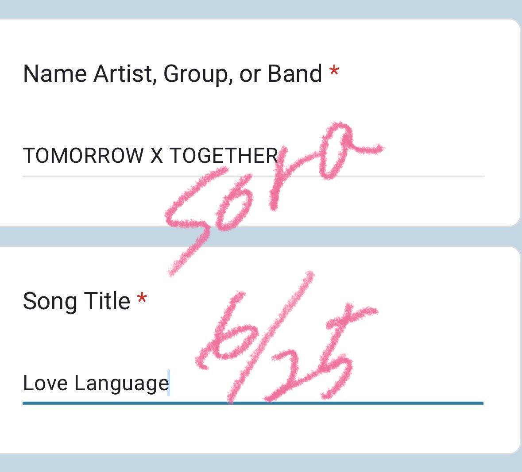Click the "Song Title" question label
Screen dimensions: 522x472
[77, 301]
